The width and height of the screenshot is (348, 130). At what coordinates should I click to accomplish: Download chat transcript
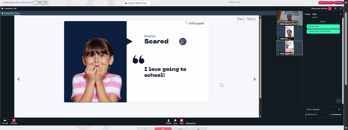pyautogui.click(x=335, y=114)
